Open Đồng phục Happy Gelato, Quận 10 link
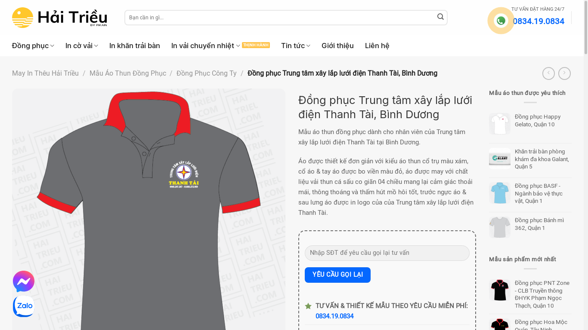 pyautogui.click(x=538, y=121)
